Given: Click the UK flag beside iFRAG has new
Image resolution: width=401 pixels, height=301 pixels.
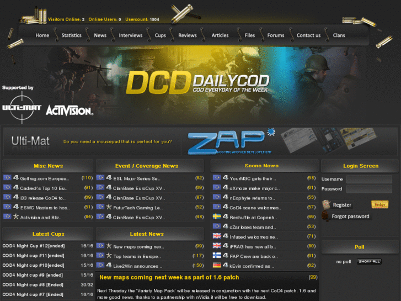Looking at the screenshot, I should (217, 246).
